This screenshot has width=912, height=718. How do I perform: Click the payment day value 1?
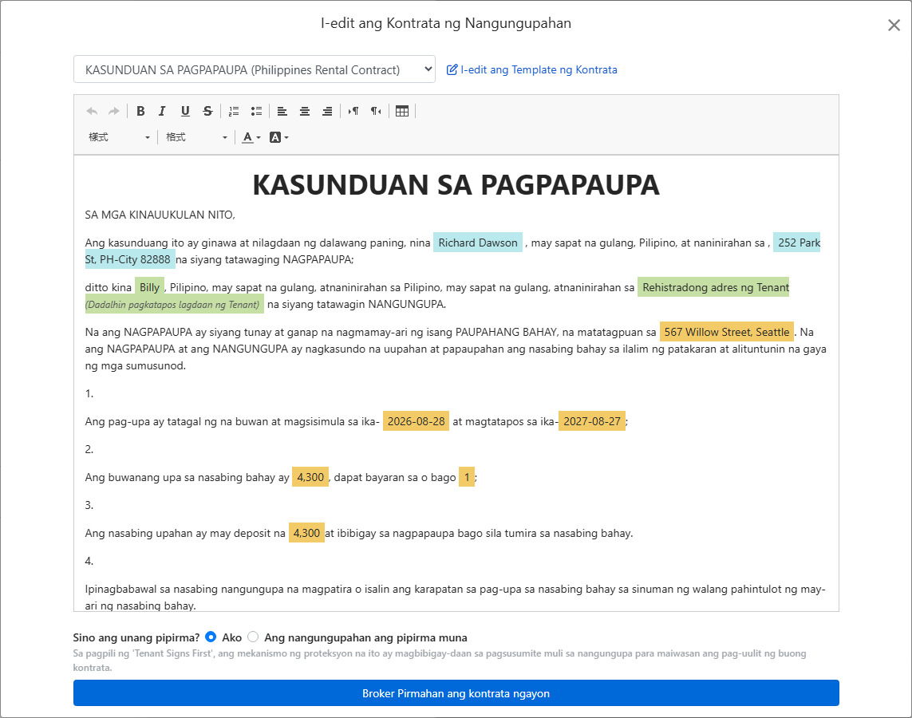(467, 477)
